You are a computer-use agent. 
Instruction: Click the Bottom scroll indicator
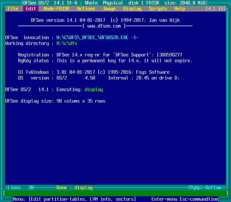213,188
